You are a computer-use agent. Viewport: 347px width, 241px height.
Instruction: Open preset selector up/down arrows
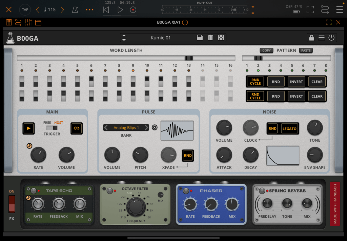[124, 38]
